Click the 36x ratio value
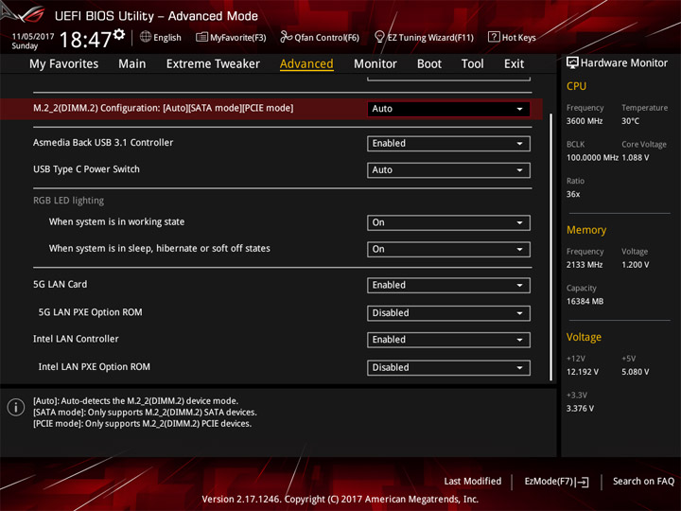 pos(573,194)
